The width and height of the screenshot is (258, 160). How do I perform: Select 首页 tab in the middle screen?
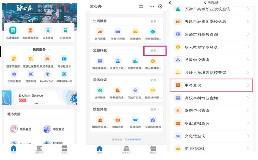pos(100,150)
